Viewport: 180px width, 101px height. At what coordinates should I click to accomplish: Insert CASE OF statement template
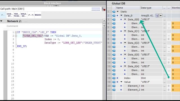[x=10, y=15]
